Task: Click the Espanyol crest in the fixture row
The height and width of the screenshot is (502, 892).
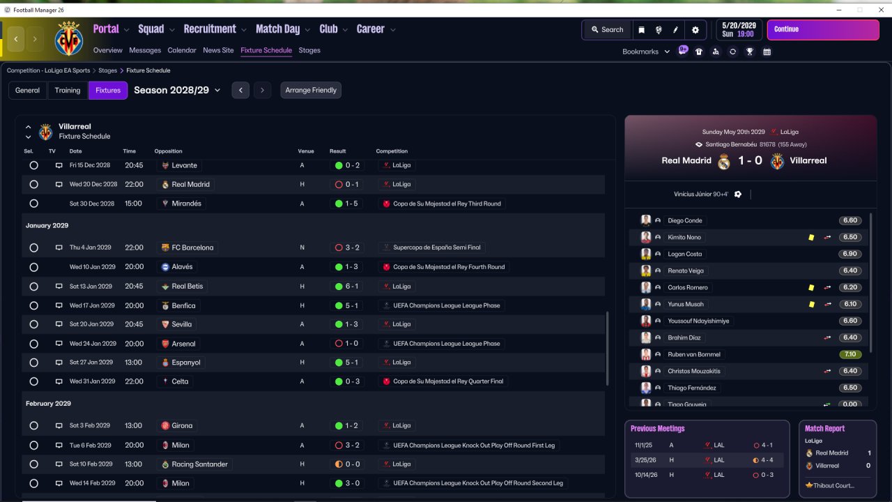Action: pos(165,363)
